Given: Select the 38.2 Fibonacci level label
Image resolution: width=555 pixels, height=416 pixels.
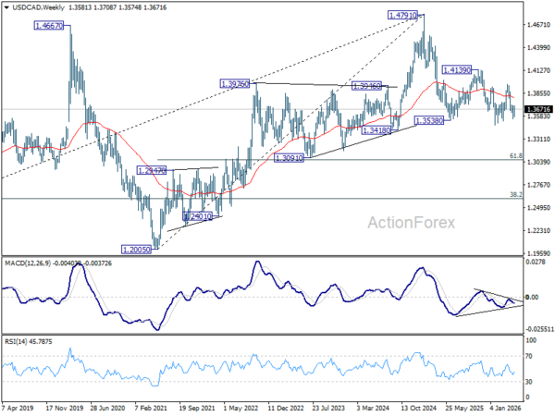Looking at the screenshot, I should click(x=516, y=194).
